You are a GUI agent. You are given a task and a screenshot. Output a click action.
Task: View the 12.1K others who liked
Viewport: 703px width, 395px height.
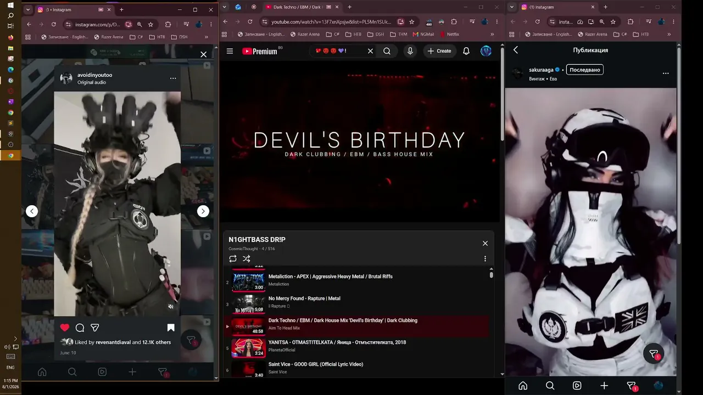[157, 342]
